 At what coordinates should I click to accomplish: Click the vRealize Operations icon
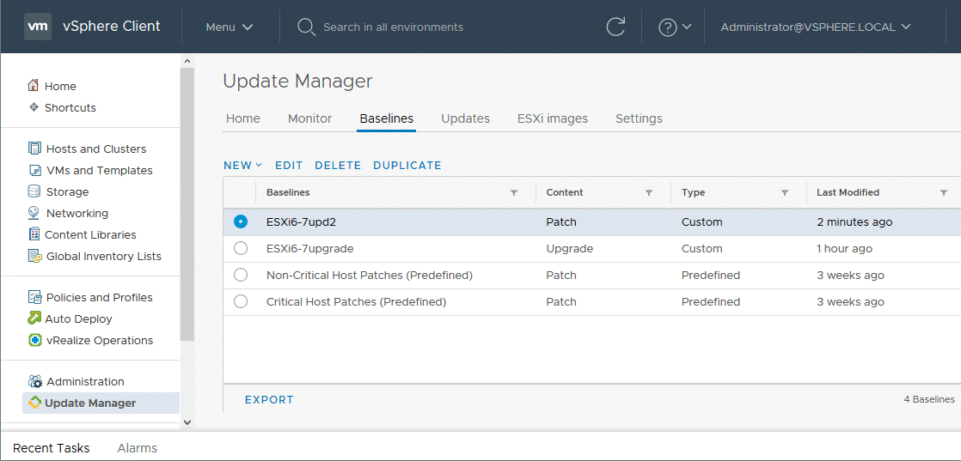point(34,340)
